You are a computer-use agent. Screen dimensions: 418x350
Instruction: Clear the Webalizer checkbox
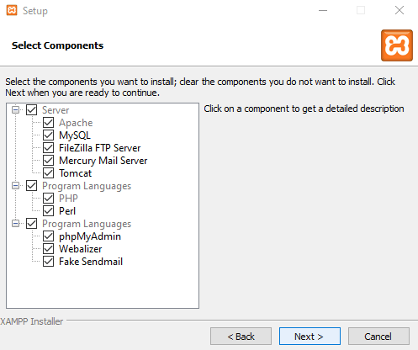pyautogui.click(x=48, y=249)
